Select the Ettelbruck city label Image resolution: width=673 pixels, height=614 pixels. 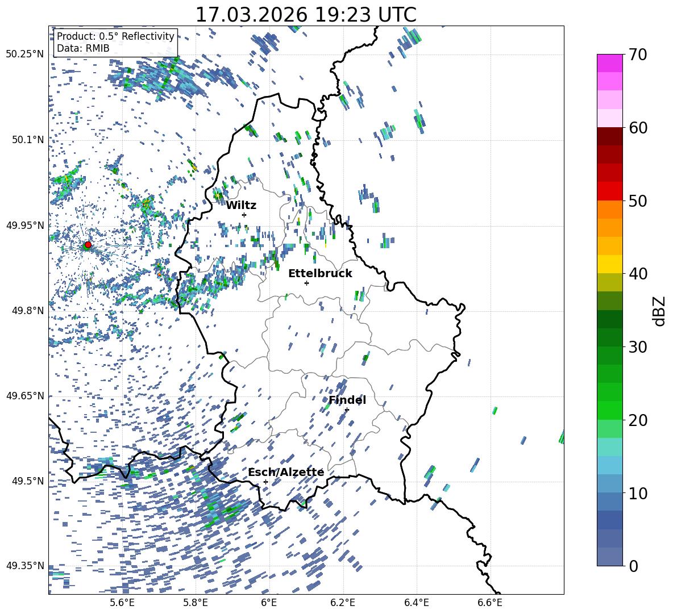point(320,273)
